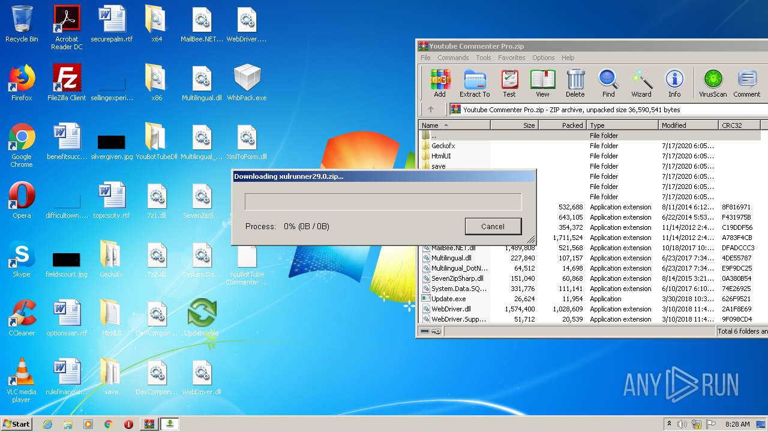Select the VLC media player desktop icon
Image resolution: width=768 pixels, height=432 pixels.
pyautogui.click(x=22, y=380)
